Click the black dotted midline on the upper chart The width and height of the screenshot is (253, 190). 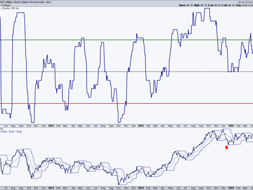(x=126, y=72)
